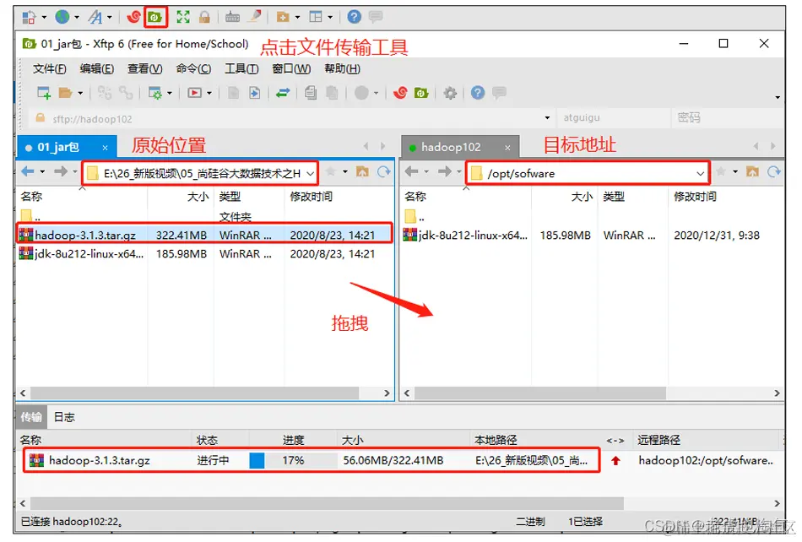Select jdk-8u212-linux-x64 in the remote pane
The width and height of the screenshot is (802, 542).
coord(593,236)
